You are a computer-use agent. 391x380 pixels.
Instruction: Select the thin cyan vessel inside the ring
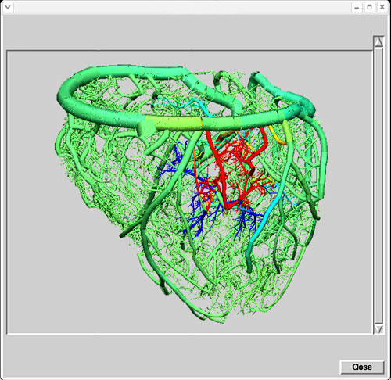pos(182,104)
